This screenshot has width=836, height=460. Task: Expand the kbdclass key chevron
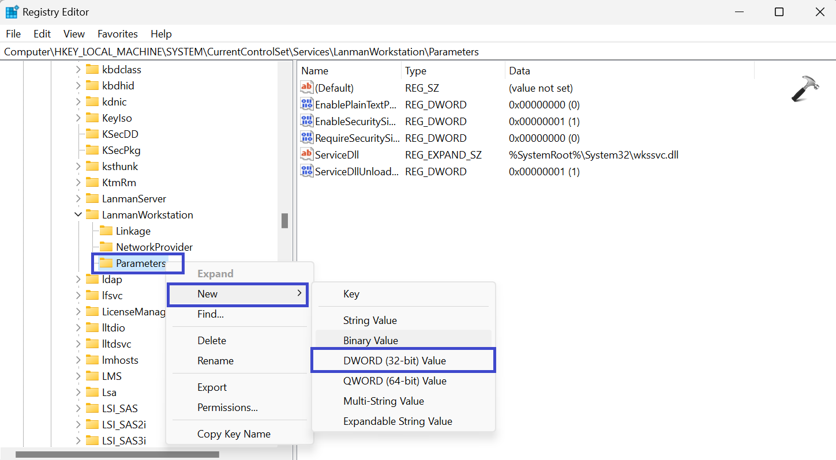(x=78, y=69)
